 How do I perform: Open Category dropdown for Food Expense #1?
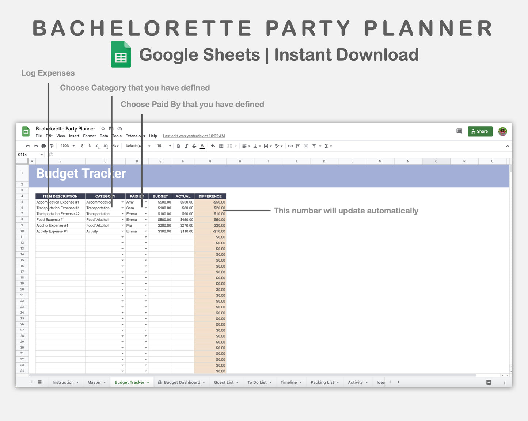pyautogui.click(x=122, y=219)
